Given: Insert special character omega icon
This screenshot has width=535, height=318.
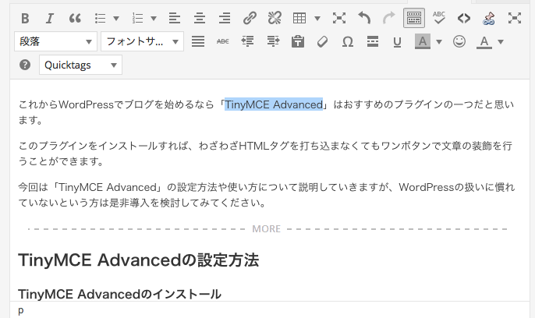Looking at the screenshot, I should (348, 41).
